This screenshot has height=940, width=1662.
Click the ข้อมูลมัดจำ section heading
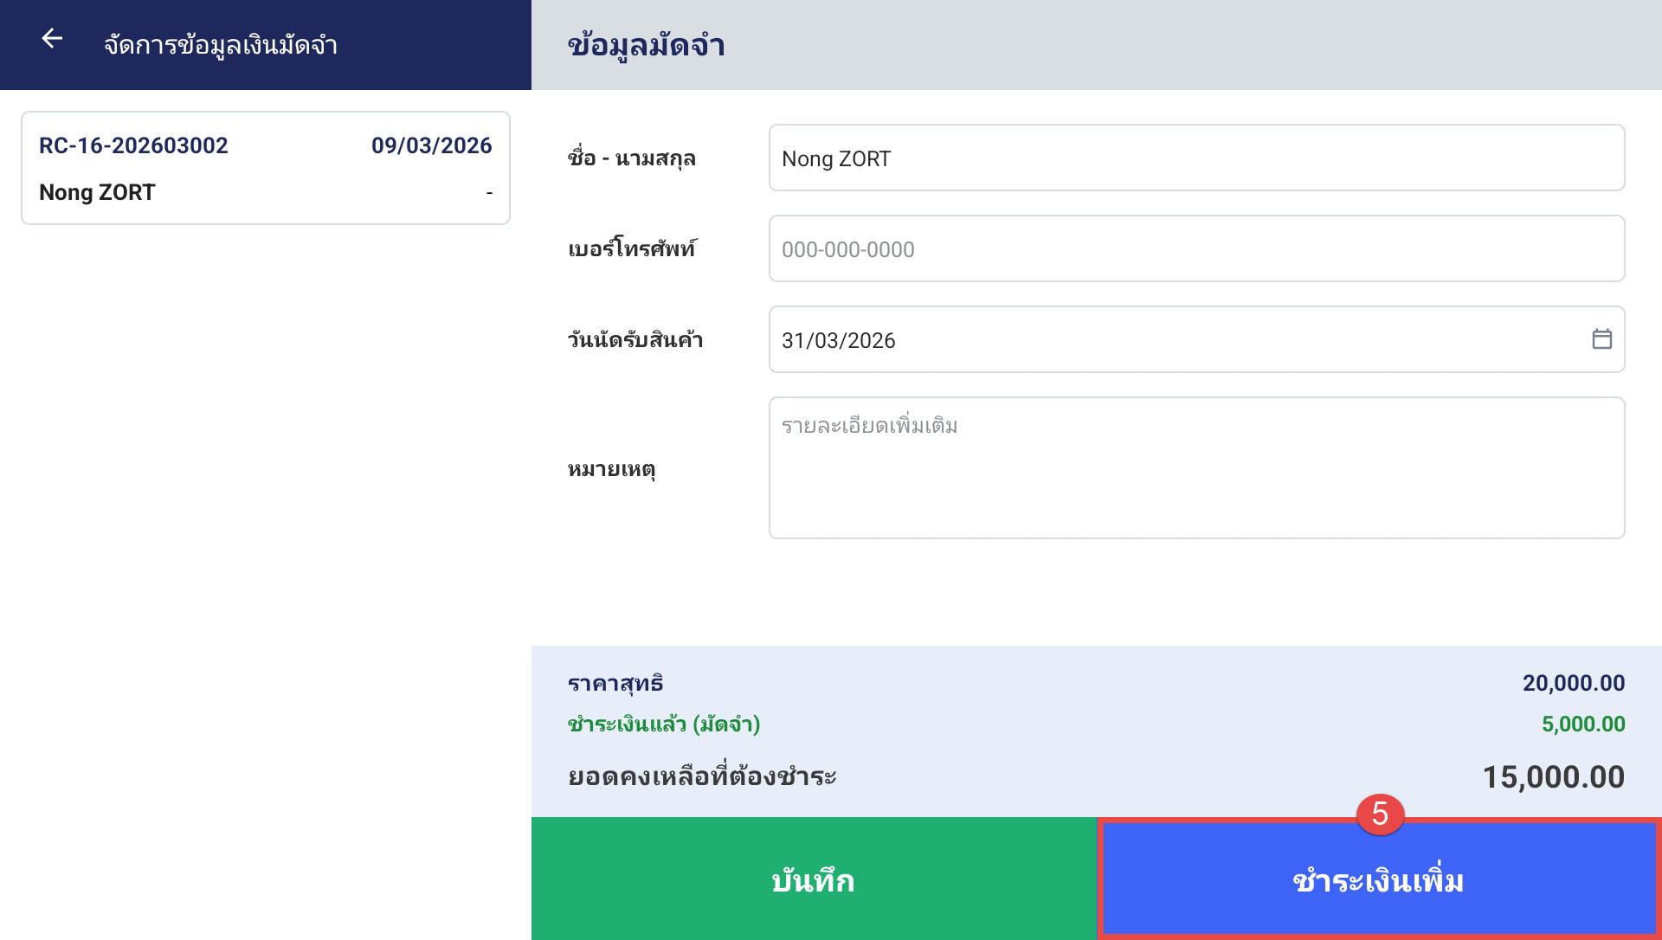[646, 45]
